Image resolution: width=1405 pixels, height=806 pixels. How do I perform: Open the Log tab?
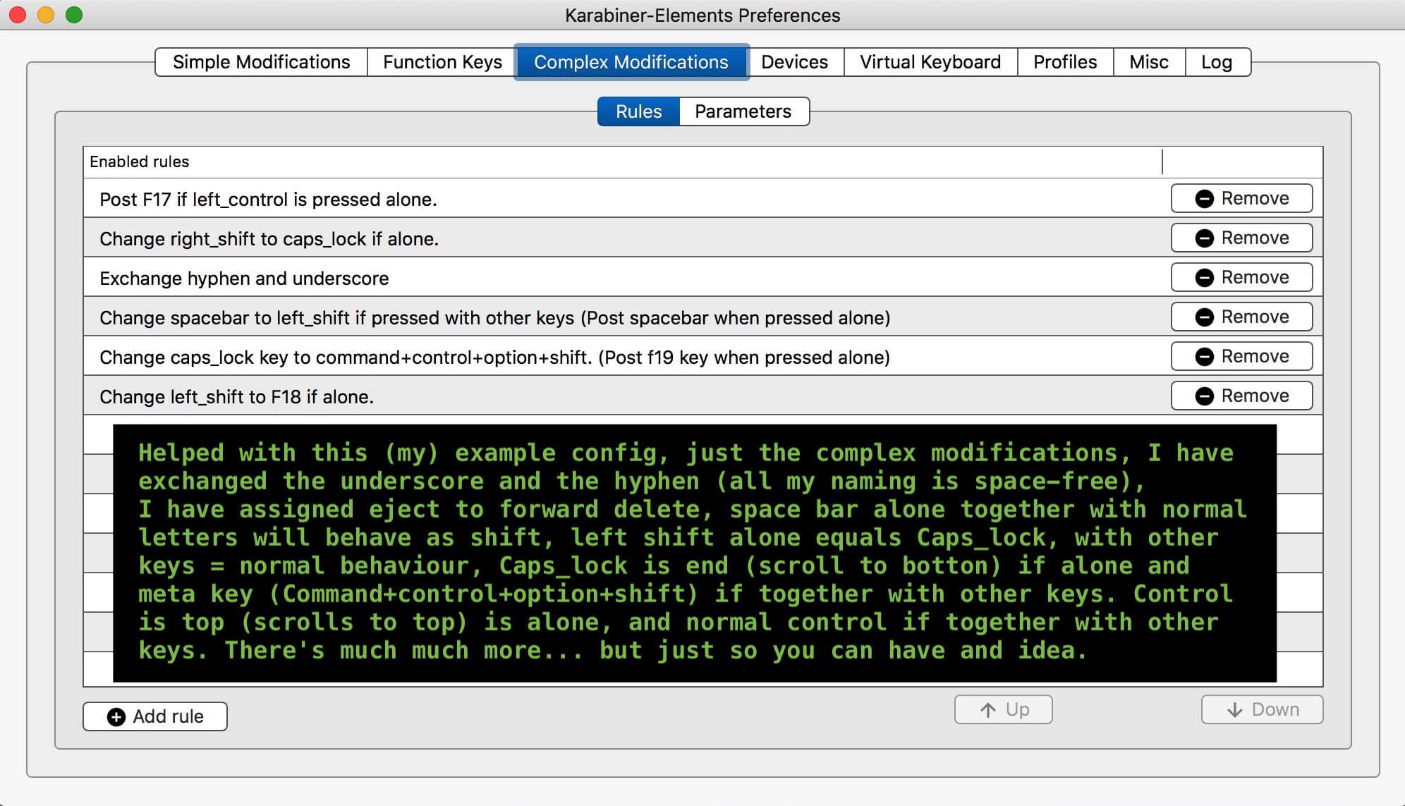coord(1217,62)
